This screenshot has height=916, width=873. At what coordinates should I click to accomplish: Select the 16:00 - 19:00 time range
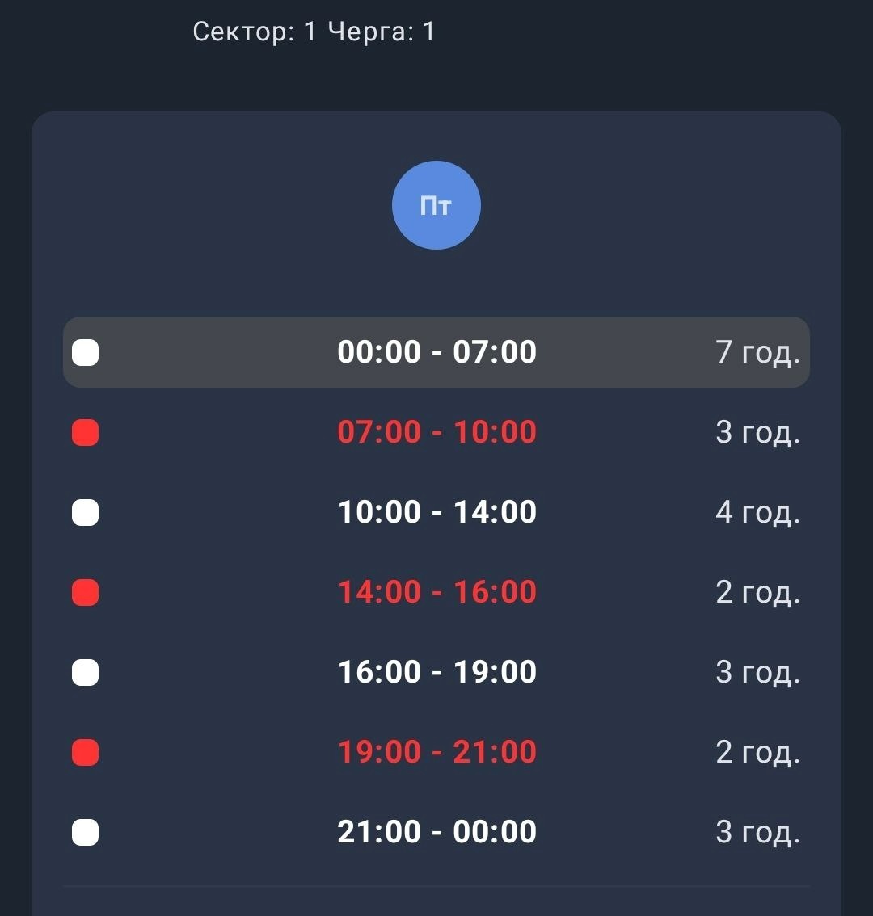coord(436,672)
